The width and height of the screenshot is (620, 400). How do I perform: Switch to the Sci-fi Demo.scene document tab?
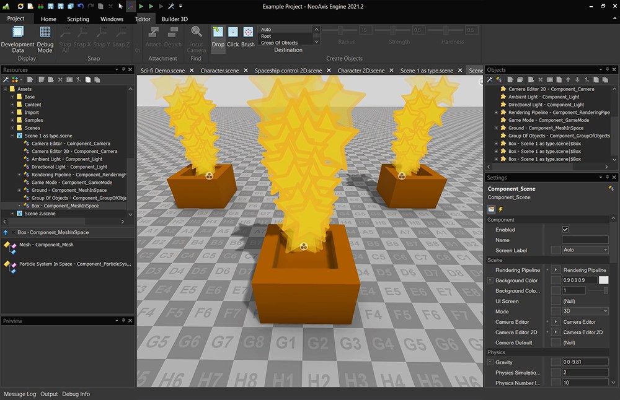[162, 71]
